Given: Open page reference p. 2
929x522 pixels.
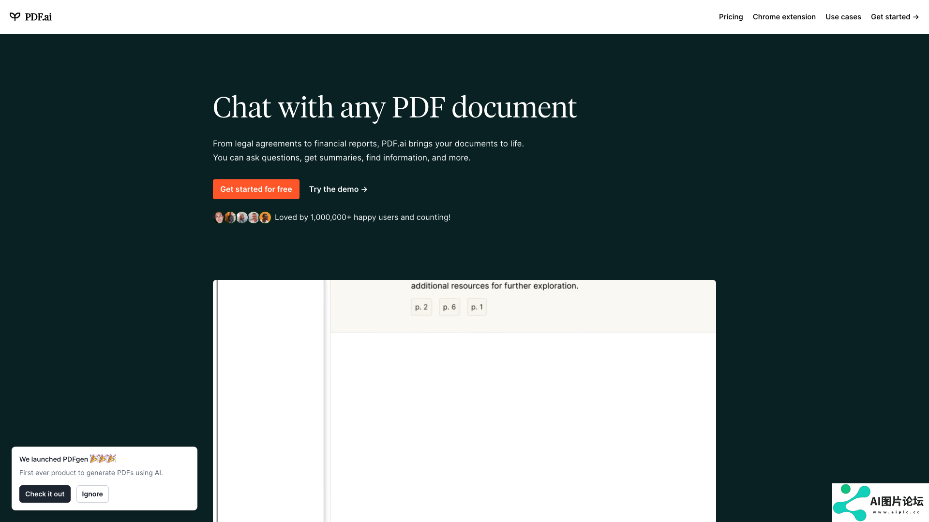Looking at the screenshot, I should (x=421, y=307).
